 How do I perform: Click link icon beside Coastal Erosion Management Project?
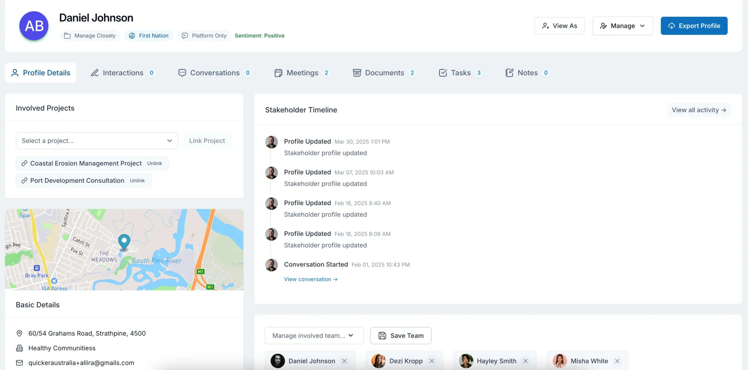click(24, 163)
